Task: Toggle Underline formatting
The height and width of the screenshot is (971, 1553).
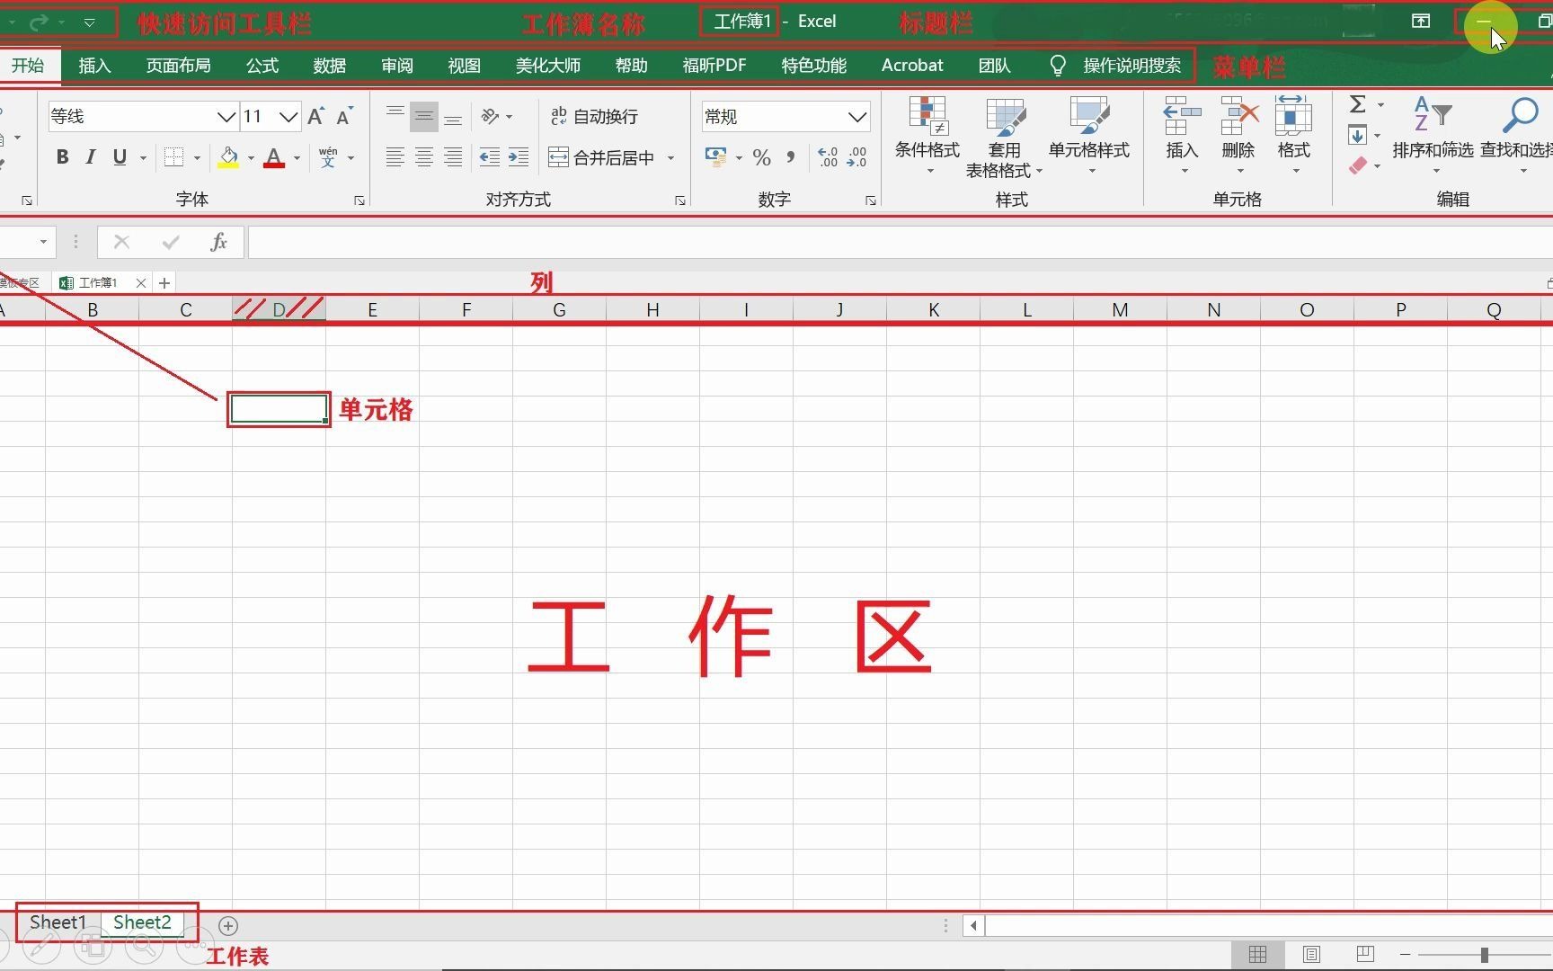Action: pos(120,157)
